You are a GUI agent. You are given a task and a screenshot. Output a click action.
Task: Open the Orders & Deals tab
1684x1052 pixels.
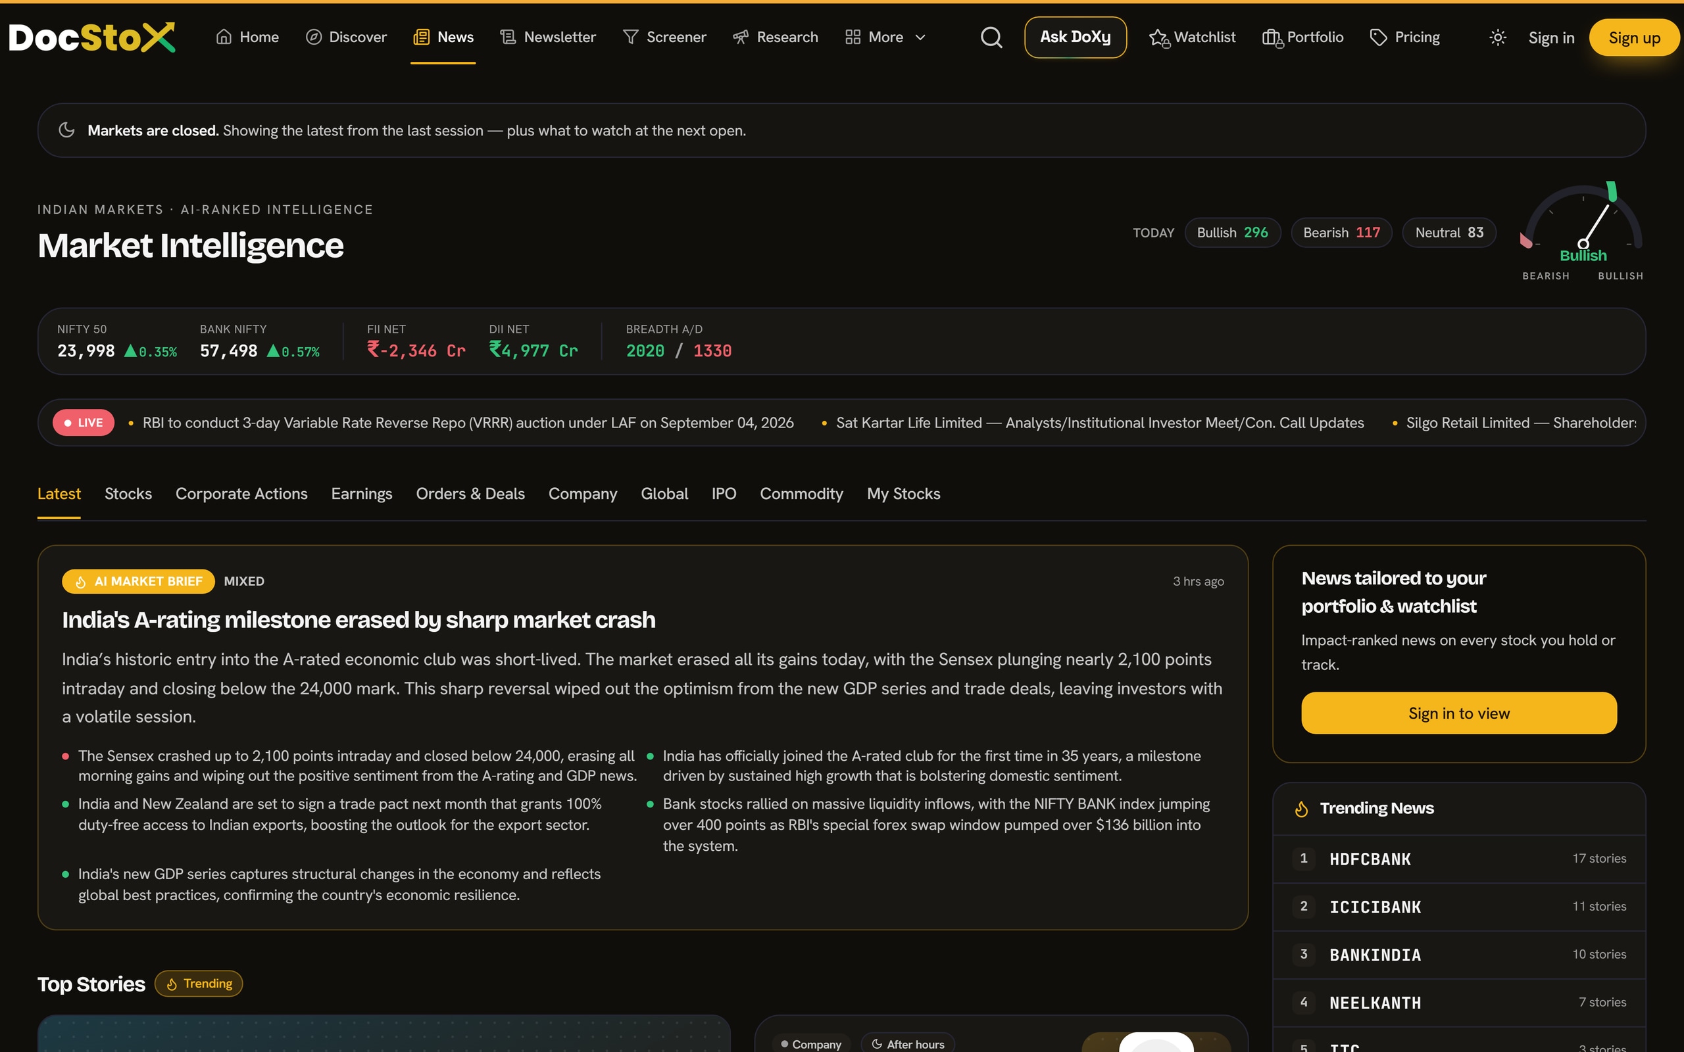[470, 493]
